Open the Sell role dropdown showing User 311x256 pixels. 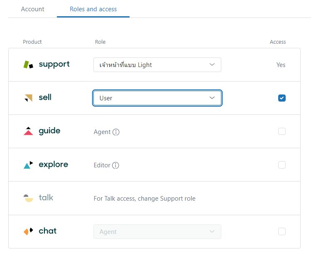[x=157, y=98]
